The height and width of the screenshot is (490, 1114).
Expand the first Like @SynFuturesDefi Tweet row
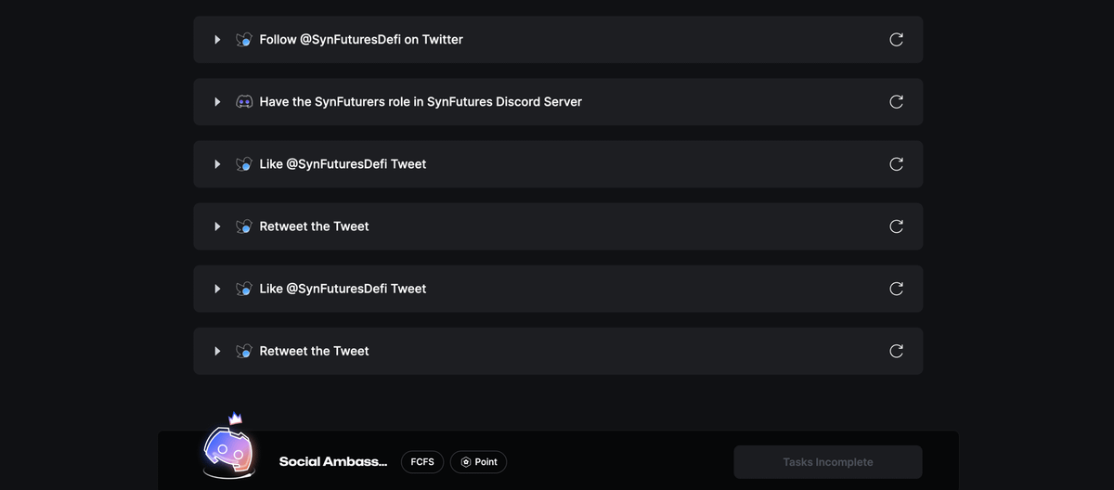tap(217, 164)
